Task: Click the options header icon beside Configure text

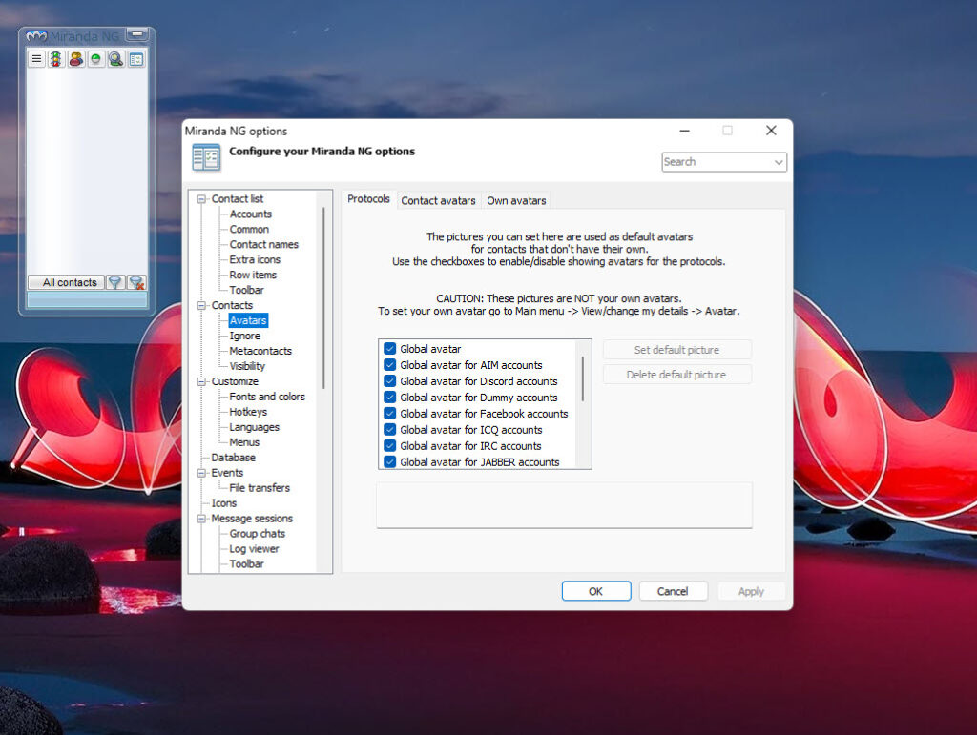Action: click(206, 157)
